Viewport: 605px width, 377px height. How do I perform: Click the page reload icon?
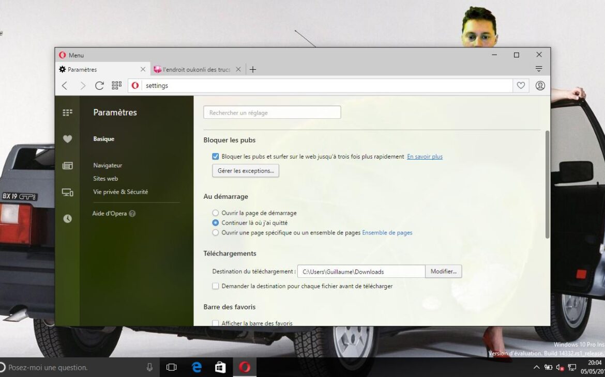tap(99, 86)
